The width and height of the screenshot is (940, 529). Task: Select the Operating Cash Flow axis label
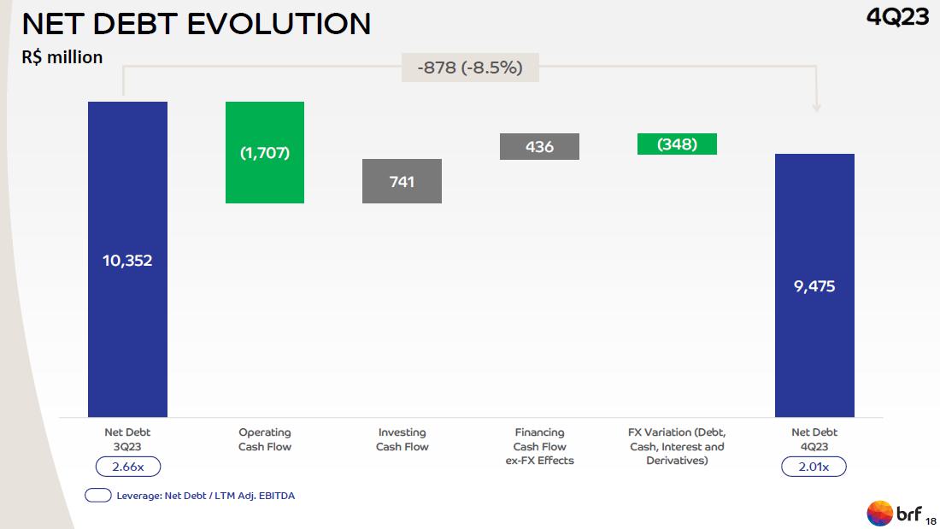point(265,439)
